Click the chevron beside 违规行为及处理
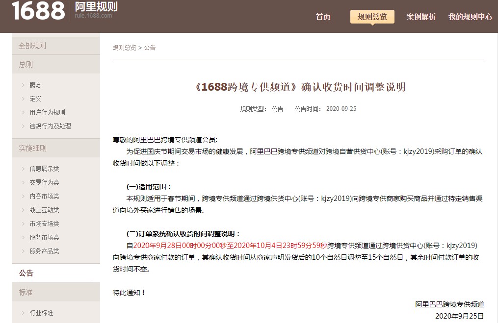This screenshot has height=323, width=498. (23, 126)
